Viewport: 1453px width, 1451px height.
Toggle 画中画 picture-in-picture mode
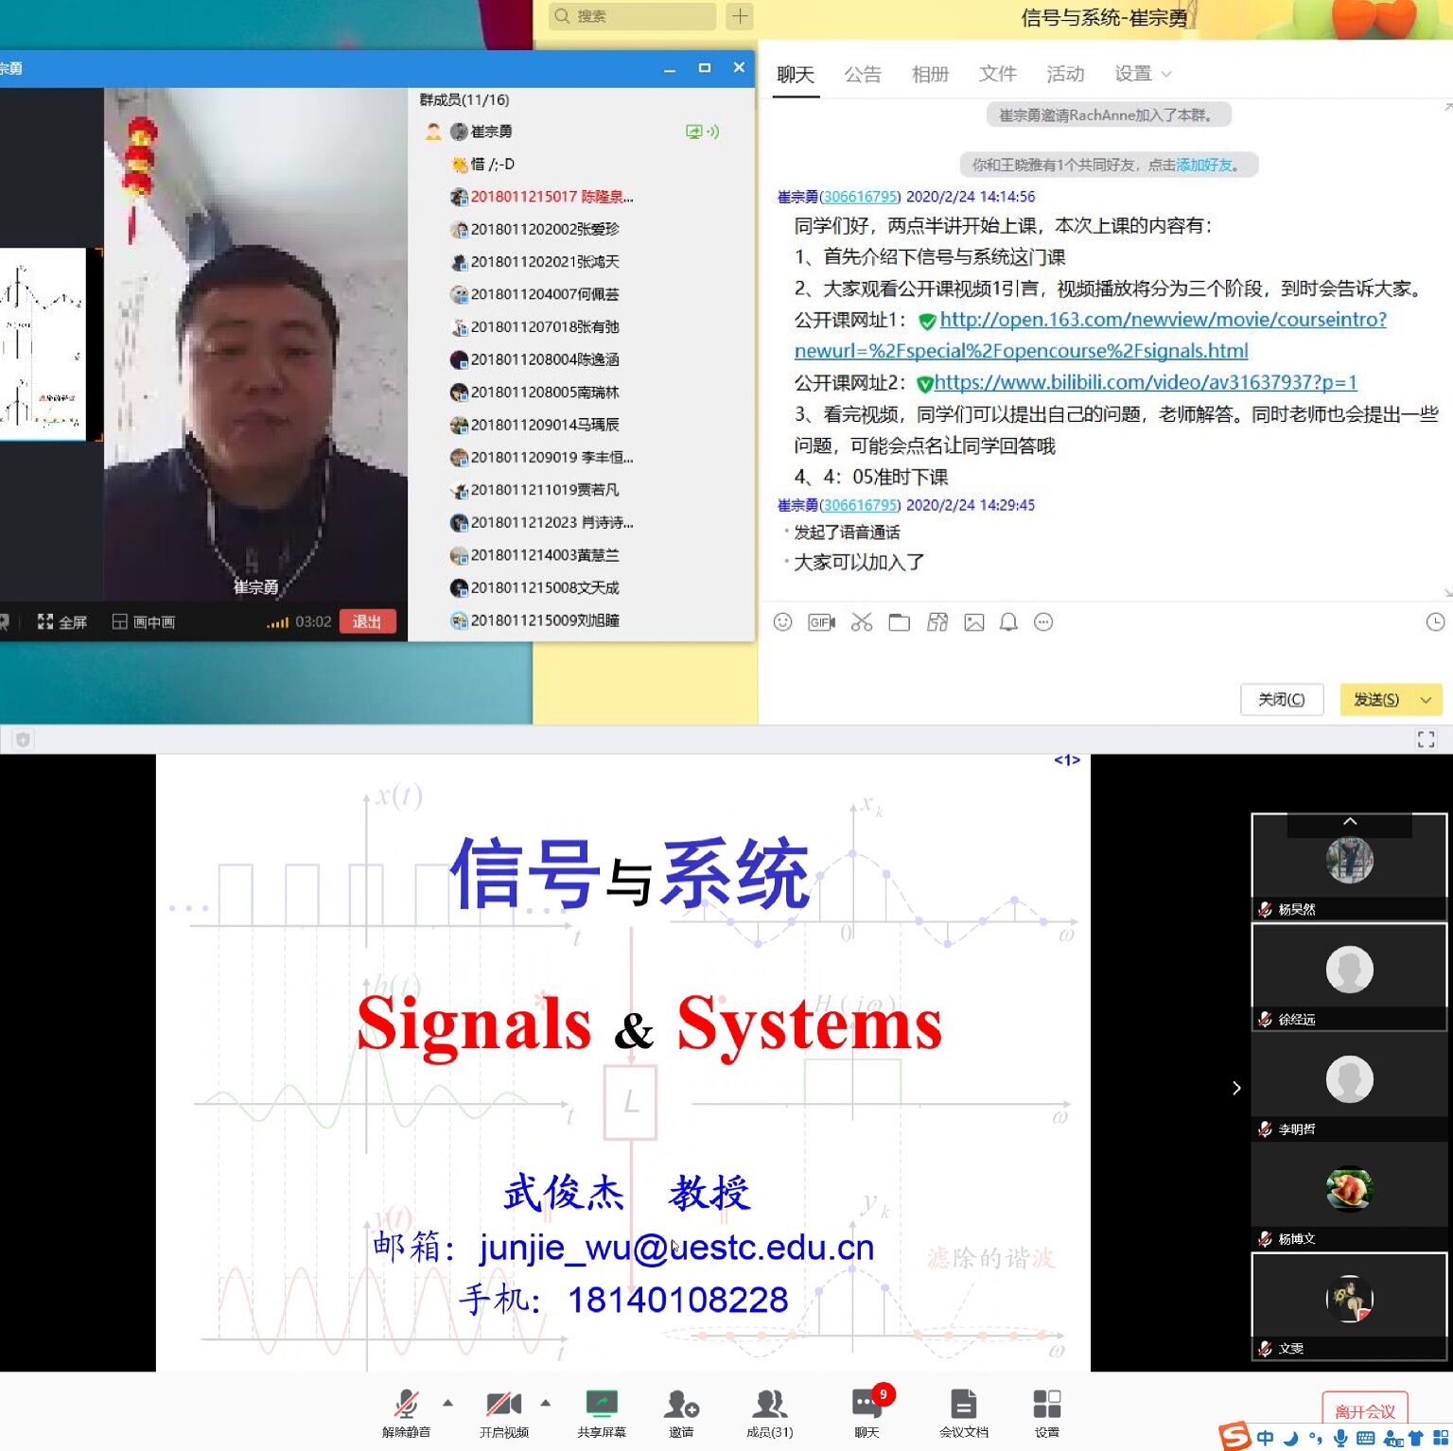[x=144, y=621]
